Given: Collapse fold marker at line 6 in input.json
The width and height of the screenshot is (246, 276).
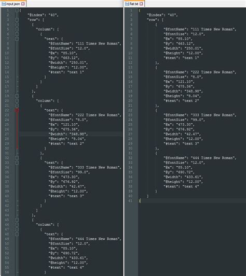Looking at the screenshot, I should pos(17,34).
